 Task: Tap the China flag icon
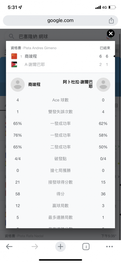[14, 56]
